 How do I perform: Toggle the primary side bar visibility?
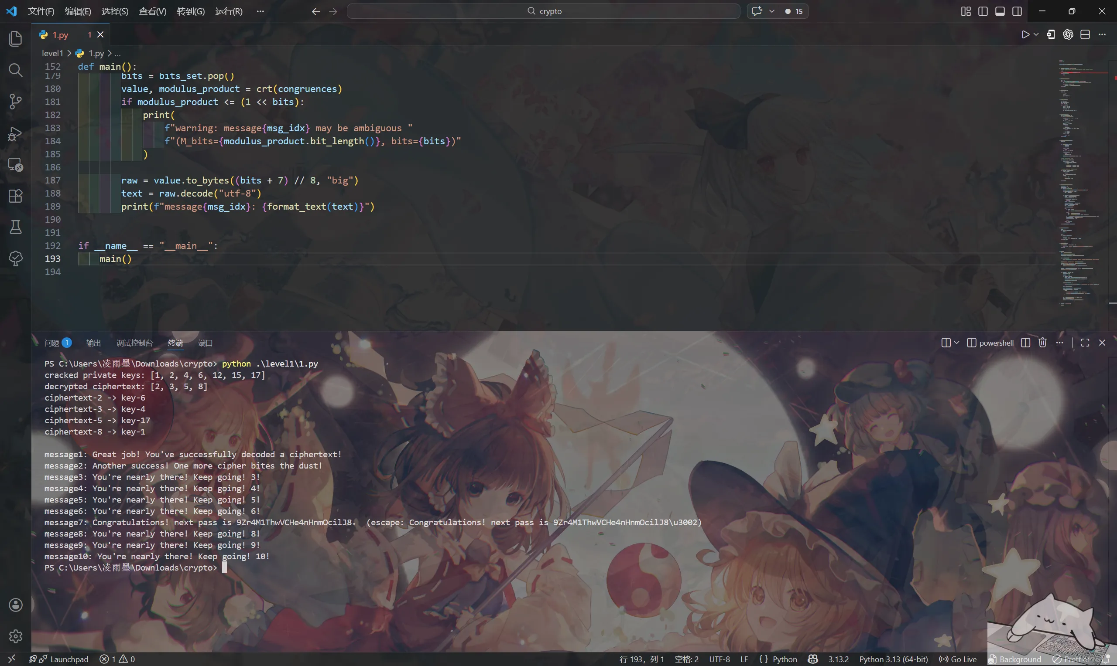click(x=983, y=11)
